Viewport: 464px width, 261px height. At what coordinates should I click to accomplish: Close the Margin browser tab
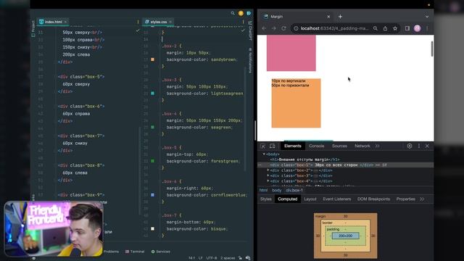tap(328, 17)
